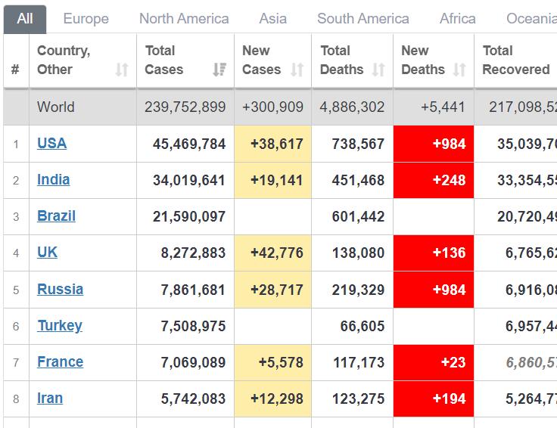
Task: Show the Asia region tab
Action: (272, 19)
